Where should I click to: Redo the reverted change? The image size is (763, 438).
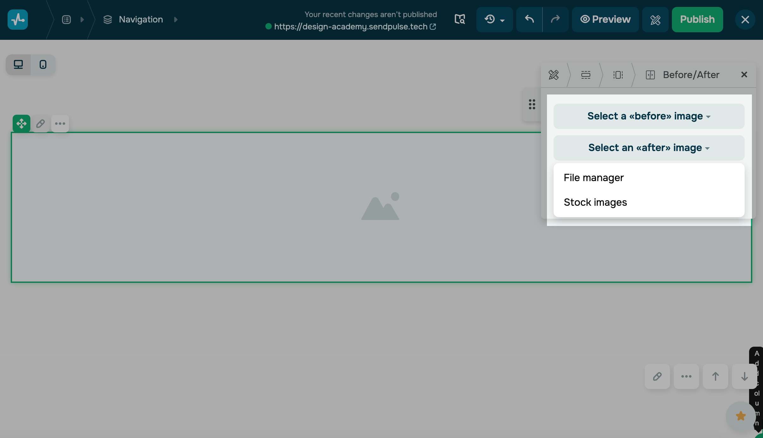coord(555,20)
